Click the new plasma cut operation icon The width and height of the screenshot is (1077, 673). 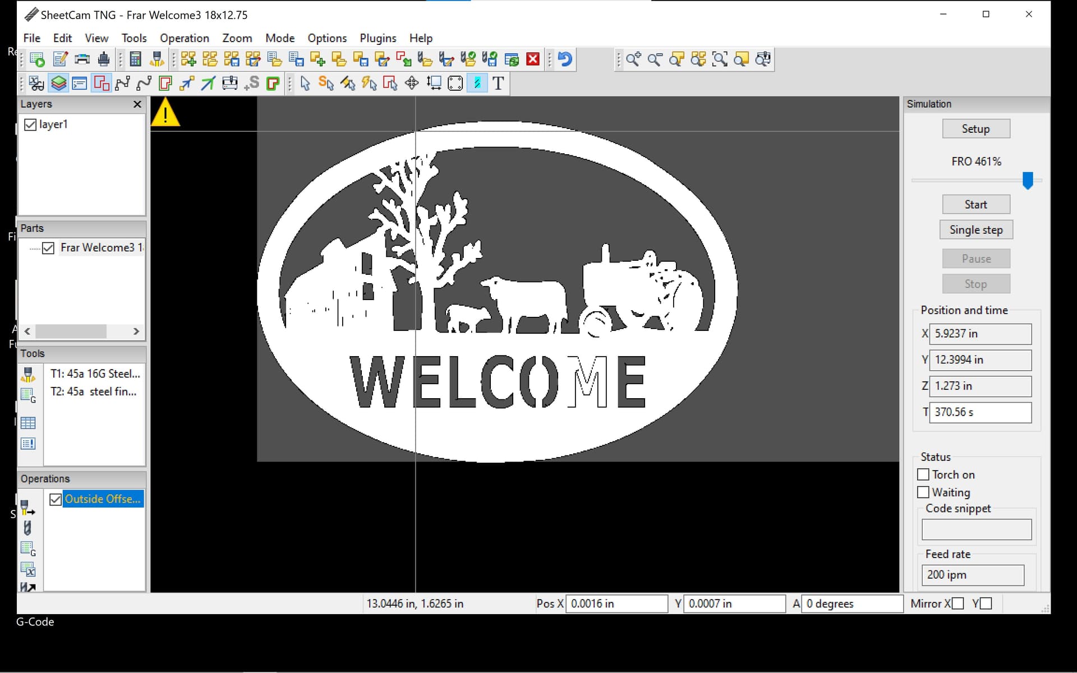27,508
